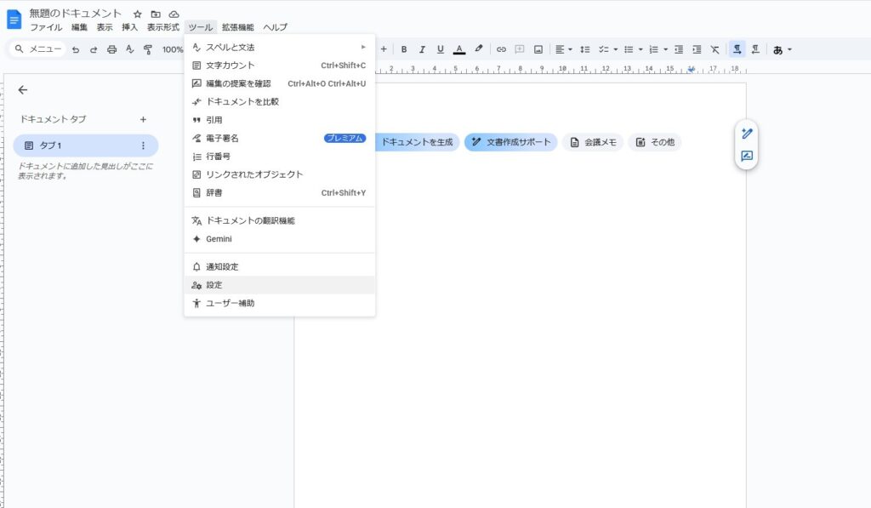Toggle italic formatting
The width and height of the screenshot is (871, 508).
(422, 49)
